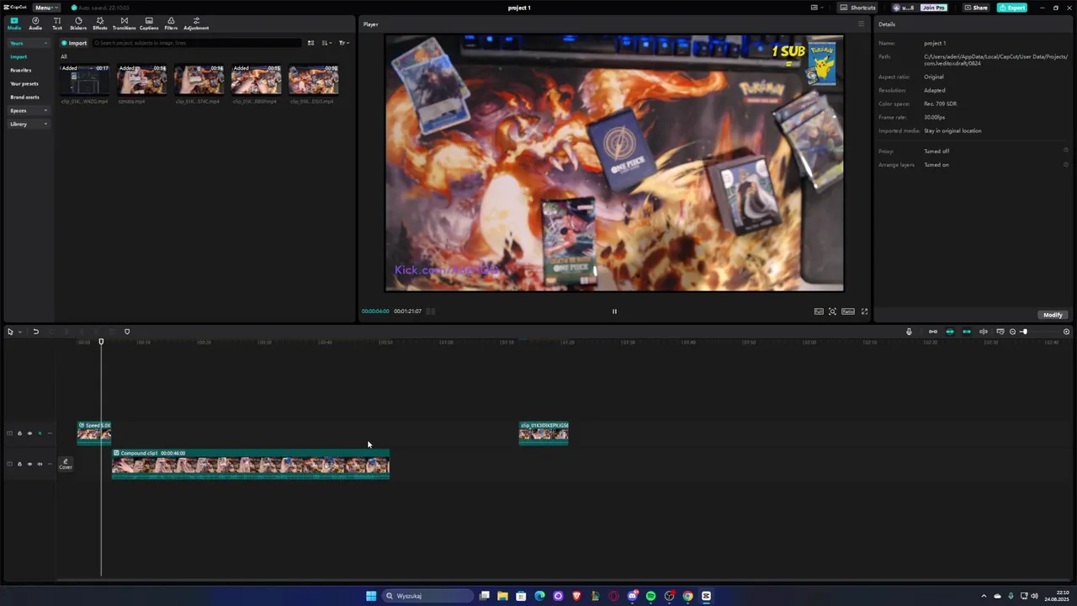Lock the upper video track
The width and height of the screenshot is (1077, 606).
coord(19,433)
